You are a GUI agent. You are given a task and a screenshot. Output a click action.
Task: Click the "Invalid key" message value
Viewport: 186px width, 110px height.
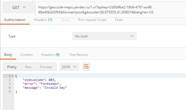click(55, 88)
